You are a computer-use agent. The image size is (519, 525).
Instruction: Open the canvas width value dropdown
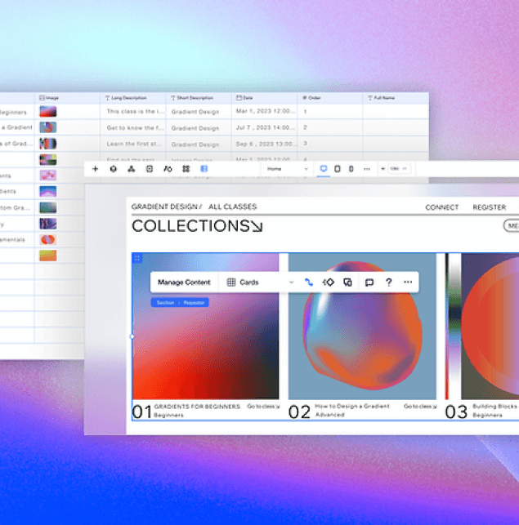pyautogui.click(x=396, y=169)
